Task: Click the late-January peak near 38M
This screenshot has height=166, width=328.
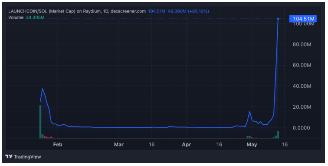Action: [43, 89]
